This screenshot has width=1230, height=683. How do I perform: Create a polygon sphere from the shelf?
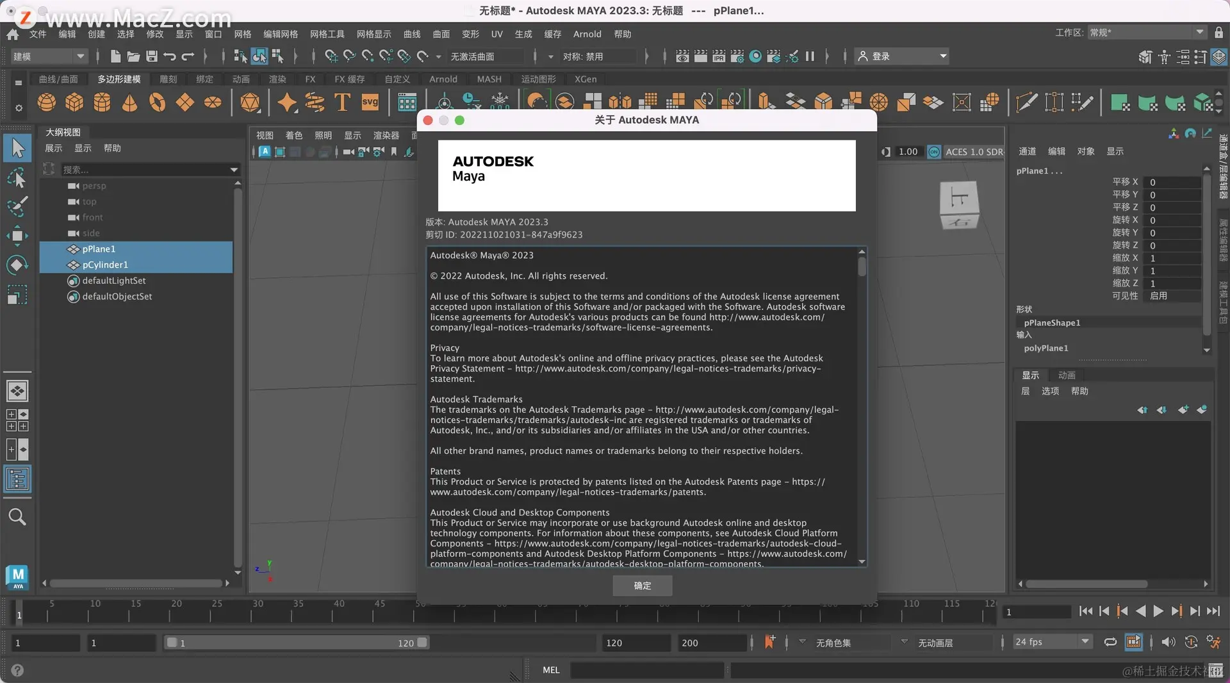click(46, 102)
